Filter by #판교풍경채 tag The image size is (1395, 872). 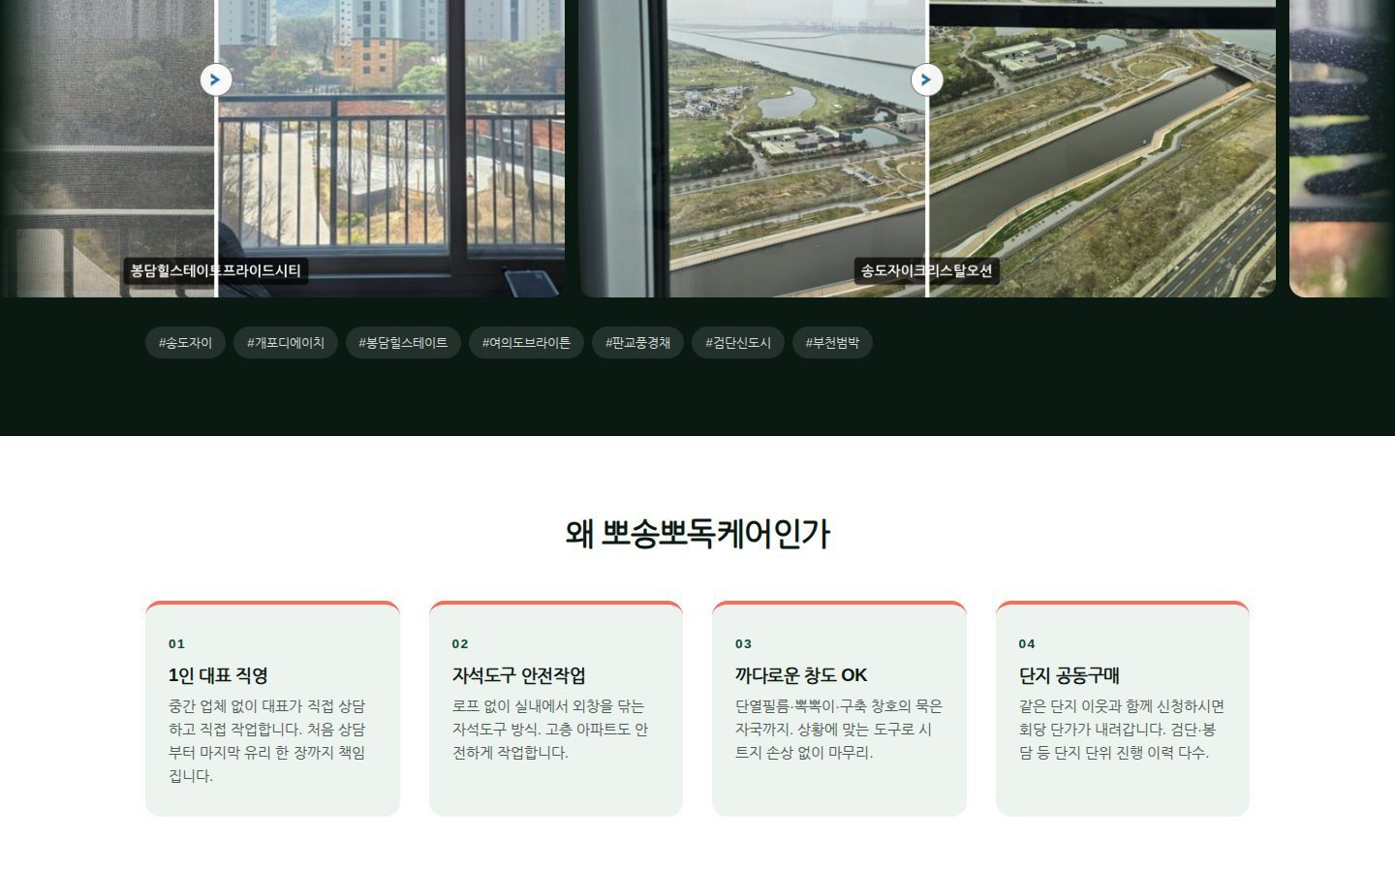(637, 343)
